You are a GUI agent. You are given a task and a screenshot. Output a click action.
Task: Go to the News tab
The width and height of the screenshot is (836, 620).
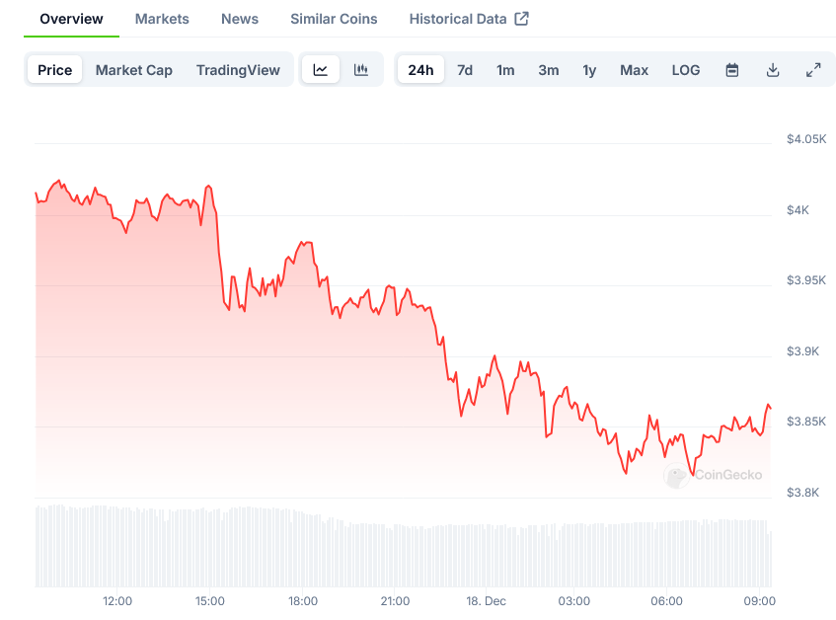pos(240,19)
